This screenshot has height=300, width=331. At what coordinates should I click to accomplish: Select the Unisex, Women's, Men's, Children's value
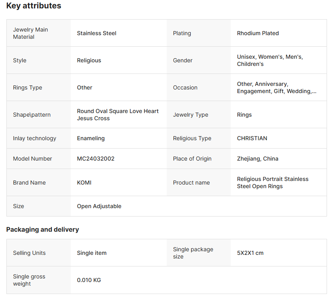[x=270, y=60]
